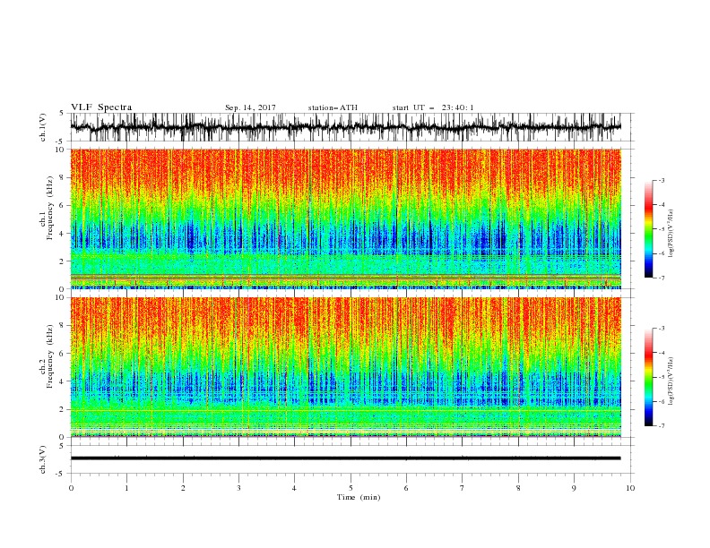Click the time axis tick label "3"
Viewport: 710px width, 548px height.
[x=239, y=488]
